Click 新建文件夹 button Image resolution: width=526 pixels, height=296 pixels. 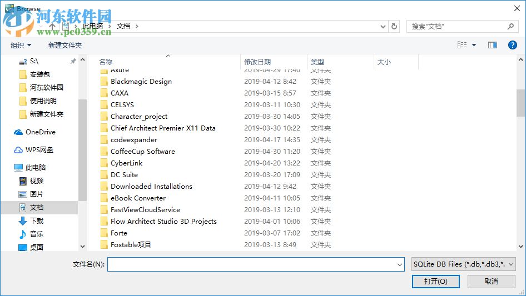65,45
